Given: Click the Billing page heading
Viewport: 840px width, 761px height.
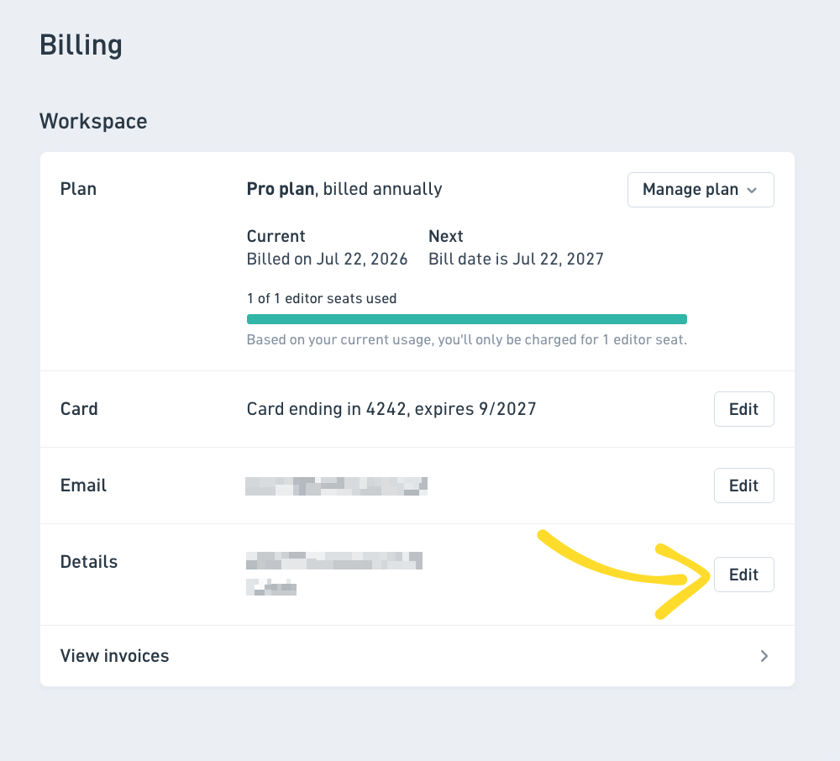Looking at the screenshot, I should click(x=81, y=45).
